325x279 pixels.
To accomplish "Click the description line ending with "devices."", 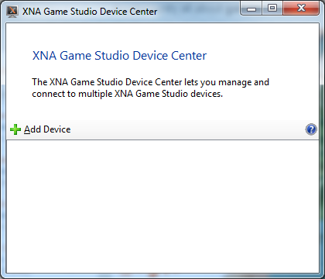I will click(x=128, y=94).
